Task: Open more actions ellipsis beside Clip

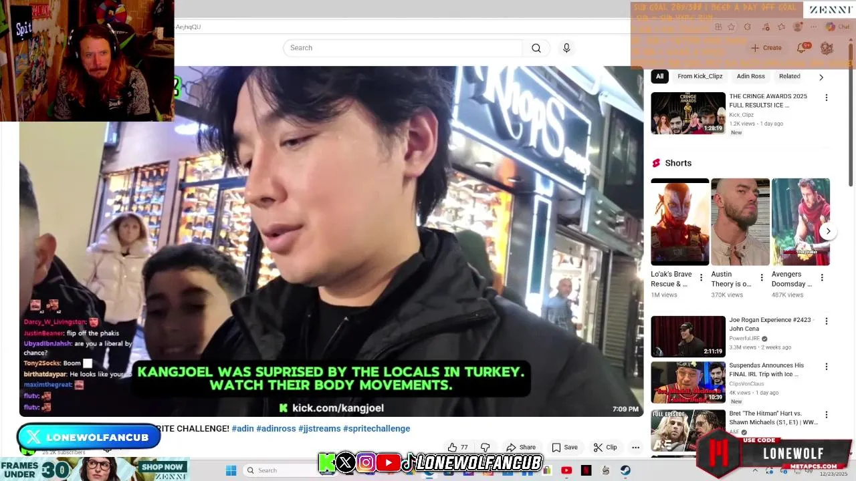Action: pos(635,448)
